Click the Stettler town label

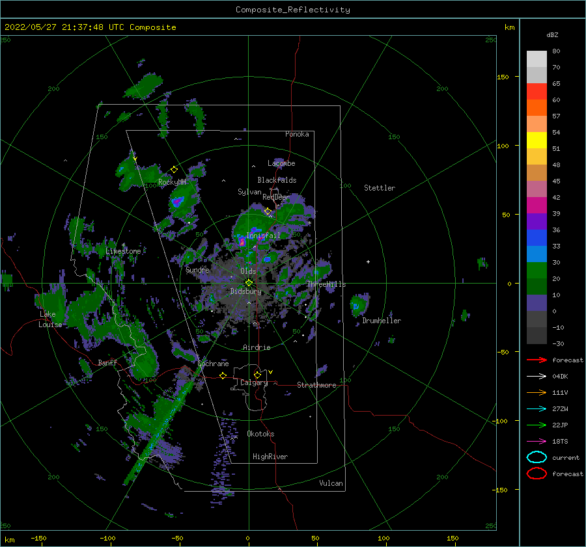[380, 188]
